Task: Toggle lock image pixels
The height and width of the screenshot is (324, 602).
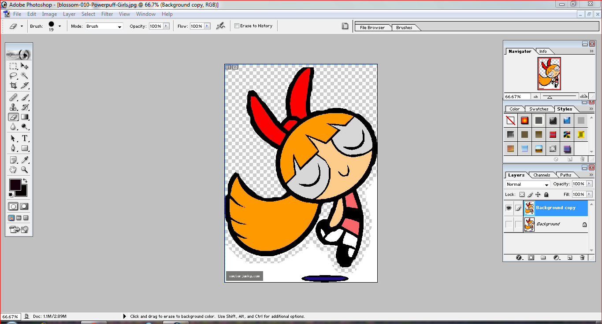Action: click(530, 194)
